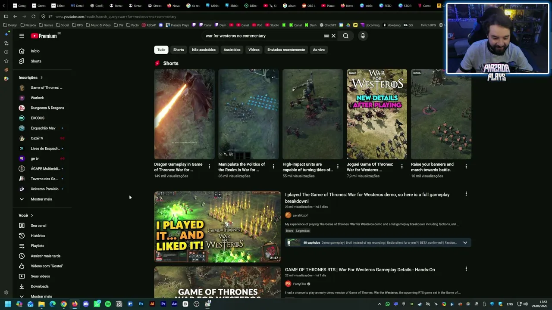Viewport: 552px width, 310px height.
Task: Open Spotify from the taskbar
Action: point(108,304)
